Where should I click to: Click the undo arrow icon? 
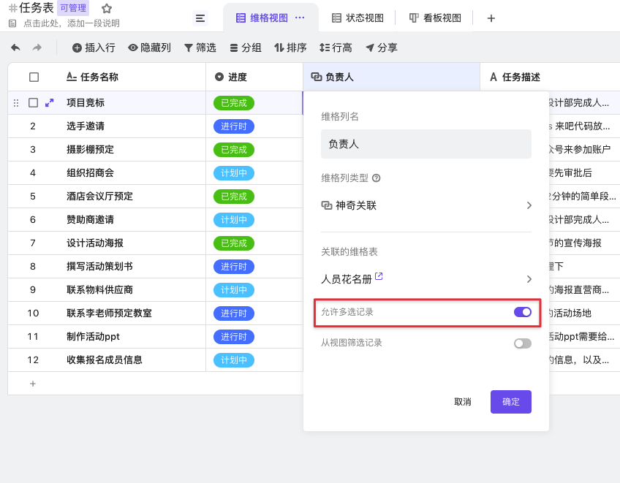[15, 47]
